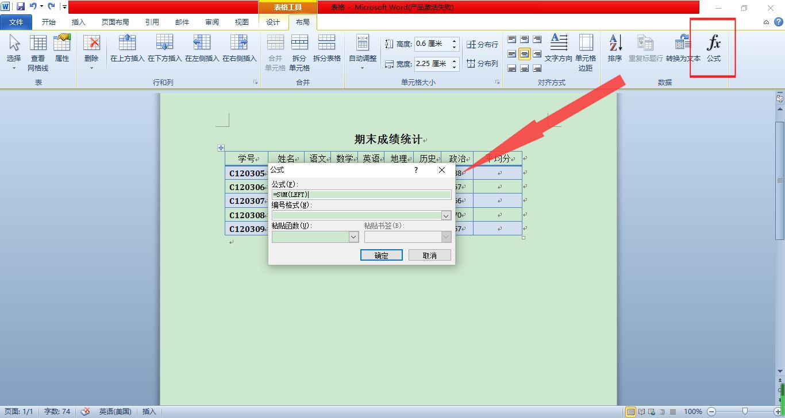Click the formula dialog help question mark
This screenshot has width=785, height=418.
(x=416, y=171)
